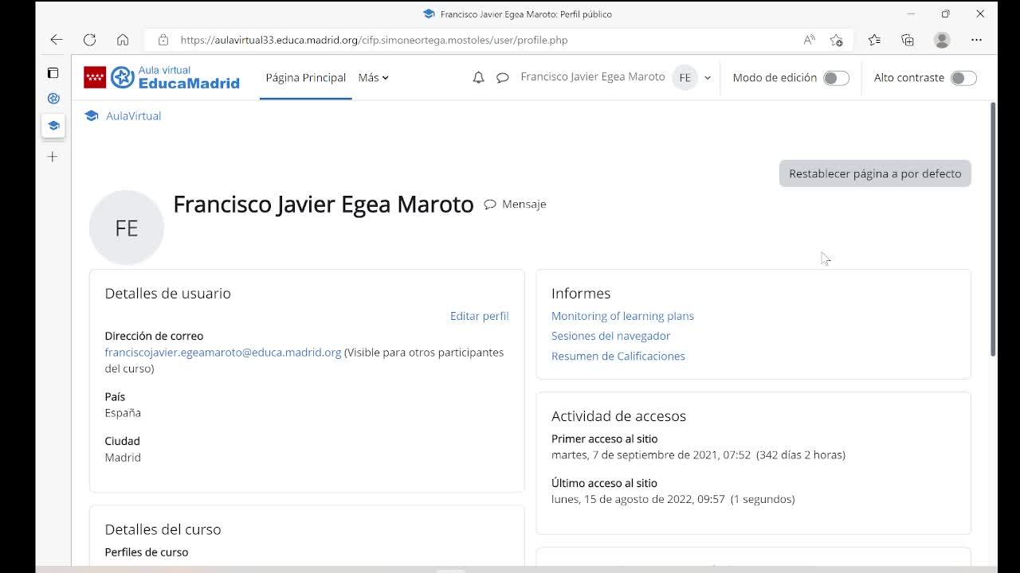Click the large FE profile picture

pos(127,228)
